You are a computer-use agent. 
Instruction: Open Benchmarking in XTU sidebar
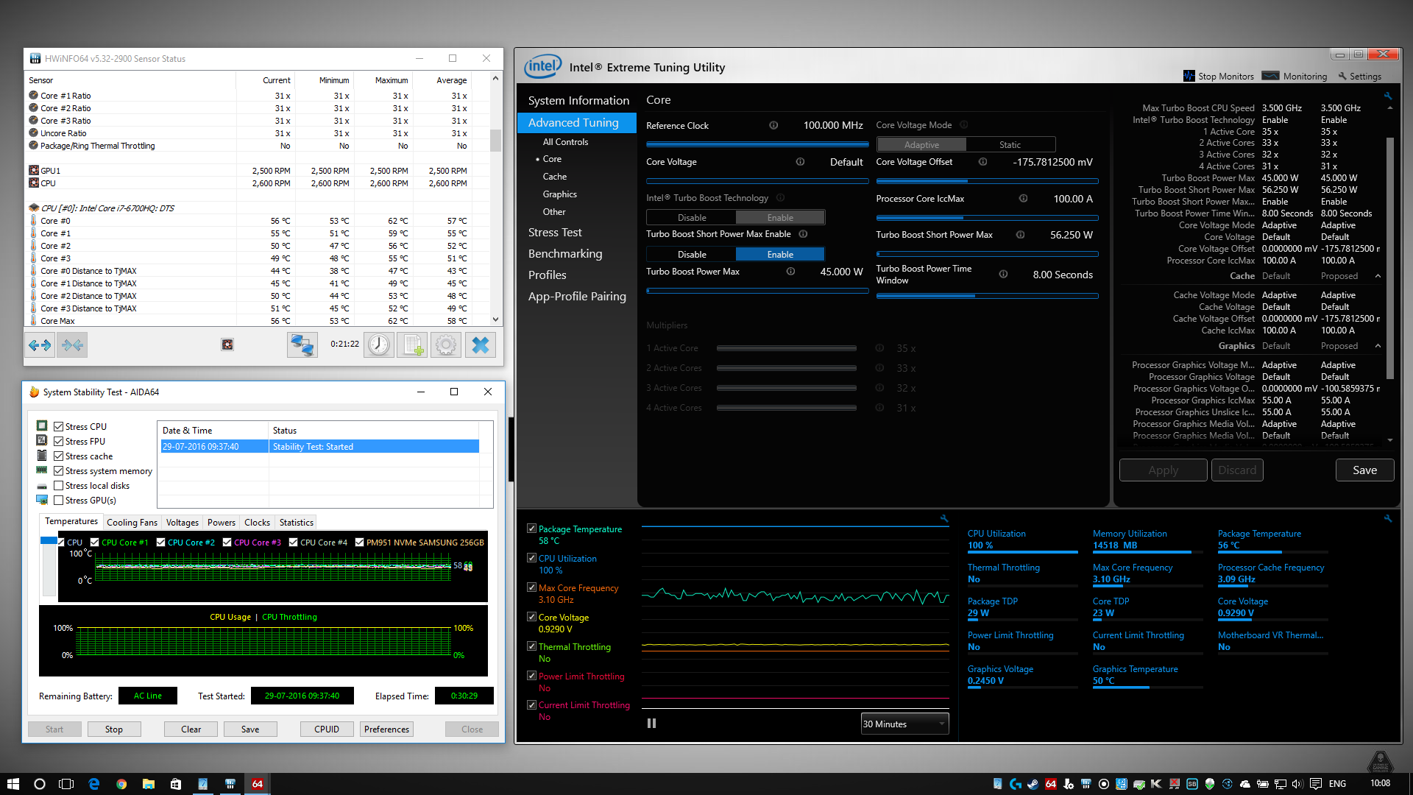click(x=565, y=254)
